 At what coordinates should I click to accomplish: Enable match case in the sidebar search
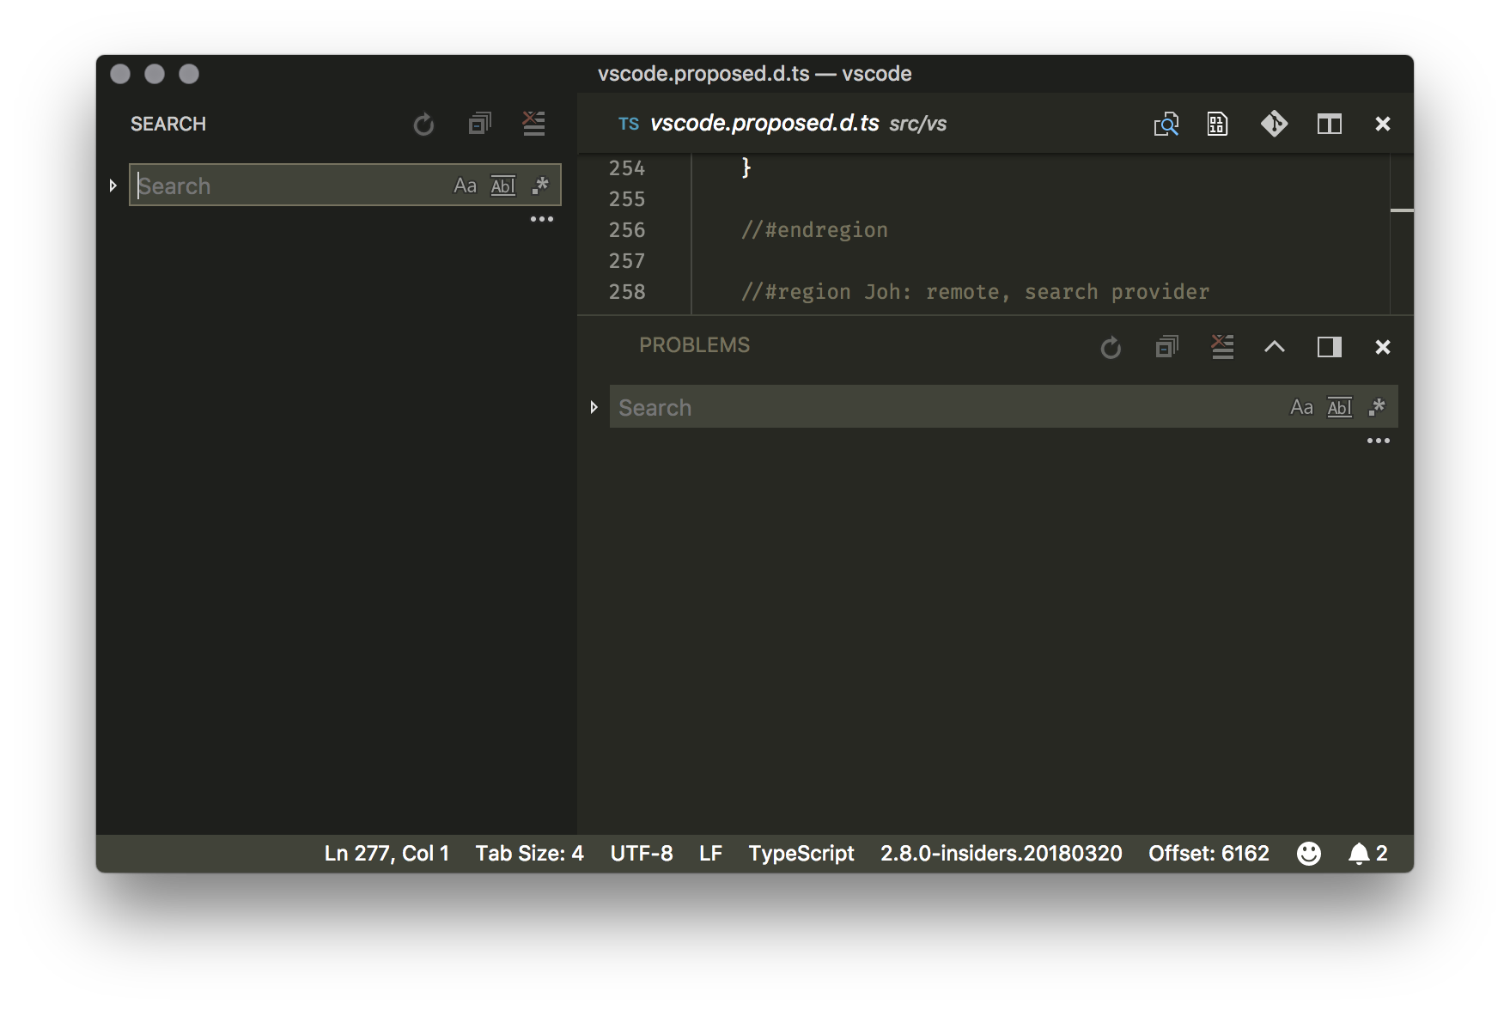click(x=466, y=185)
